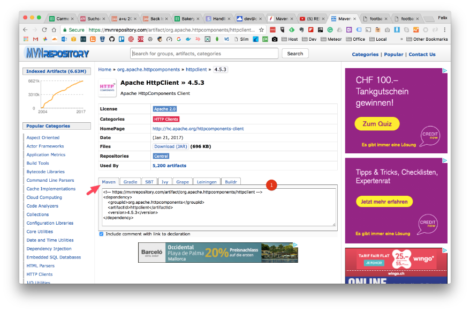Select the Leiningen dependency tab
This screenshot has width=470, height=311.
206,182
